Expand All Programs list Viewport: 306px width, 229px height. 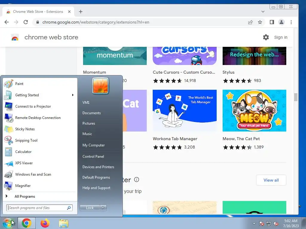[25, 196]
